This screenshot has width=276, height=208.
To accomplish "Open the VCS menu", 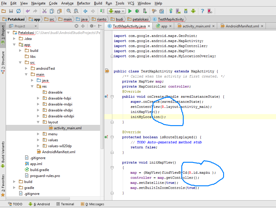I will (x=131, y=3).
